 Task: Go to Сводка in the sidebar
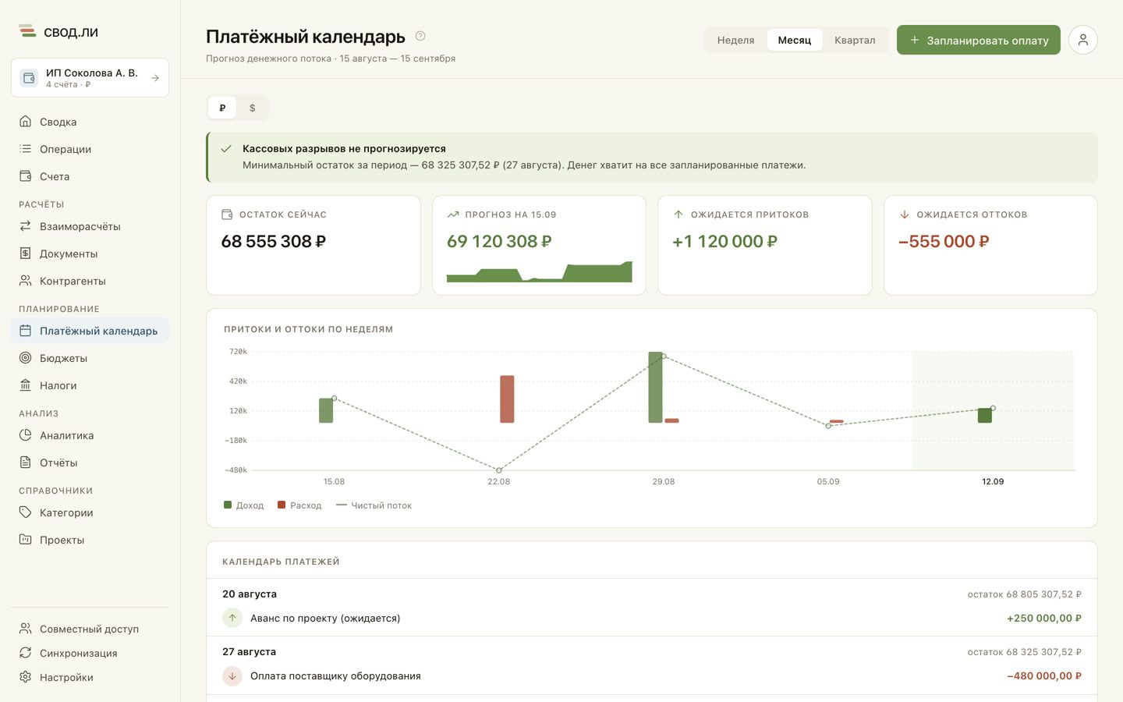pyautogui.click(x=90, y=122)
